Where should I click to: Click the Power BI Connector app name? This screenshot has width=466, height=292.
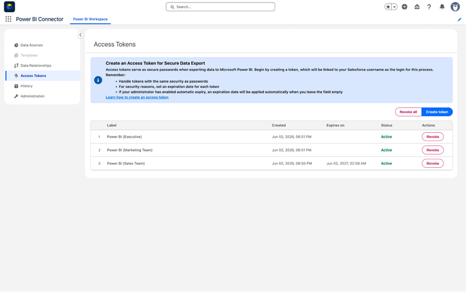tap(39, 19)
